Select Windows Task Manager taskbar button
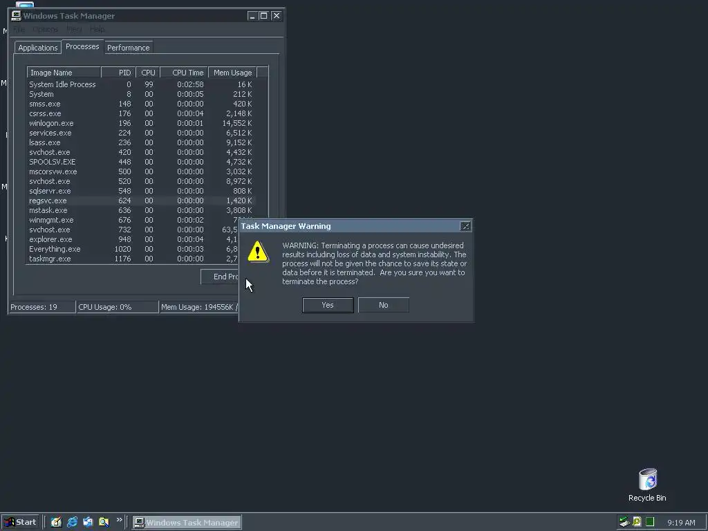 click(x=187, y=523)
